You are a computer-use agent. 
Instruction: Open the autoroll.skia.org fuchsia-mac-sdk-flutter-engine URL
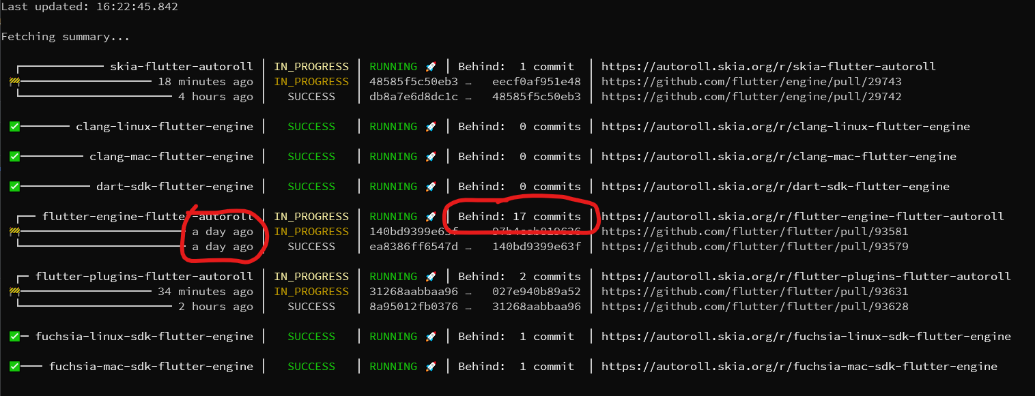[799, 367]
